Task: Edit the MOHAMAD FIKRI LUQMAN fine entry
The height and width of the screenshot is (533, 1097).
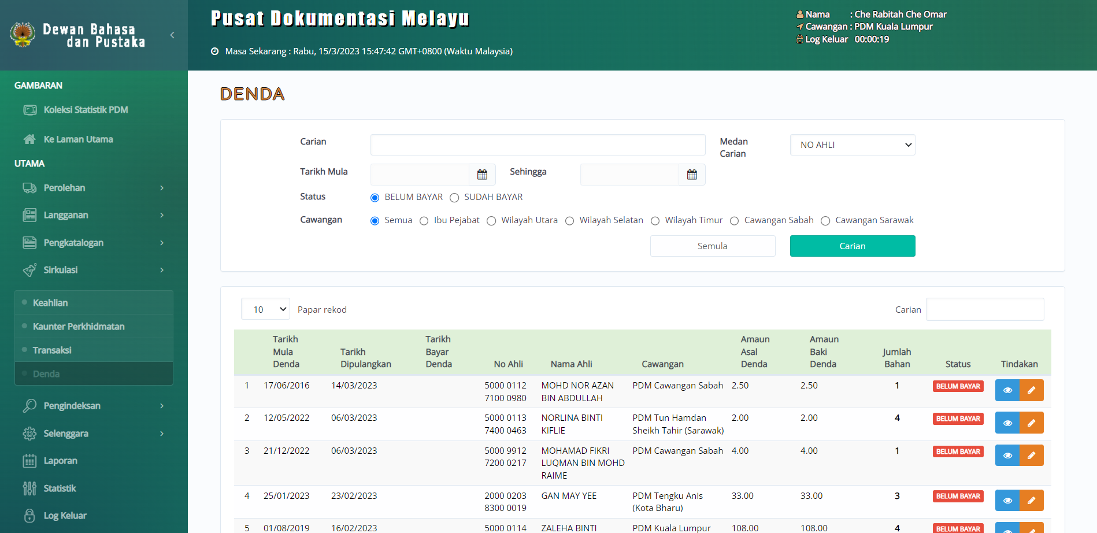Action: 1031,456
